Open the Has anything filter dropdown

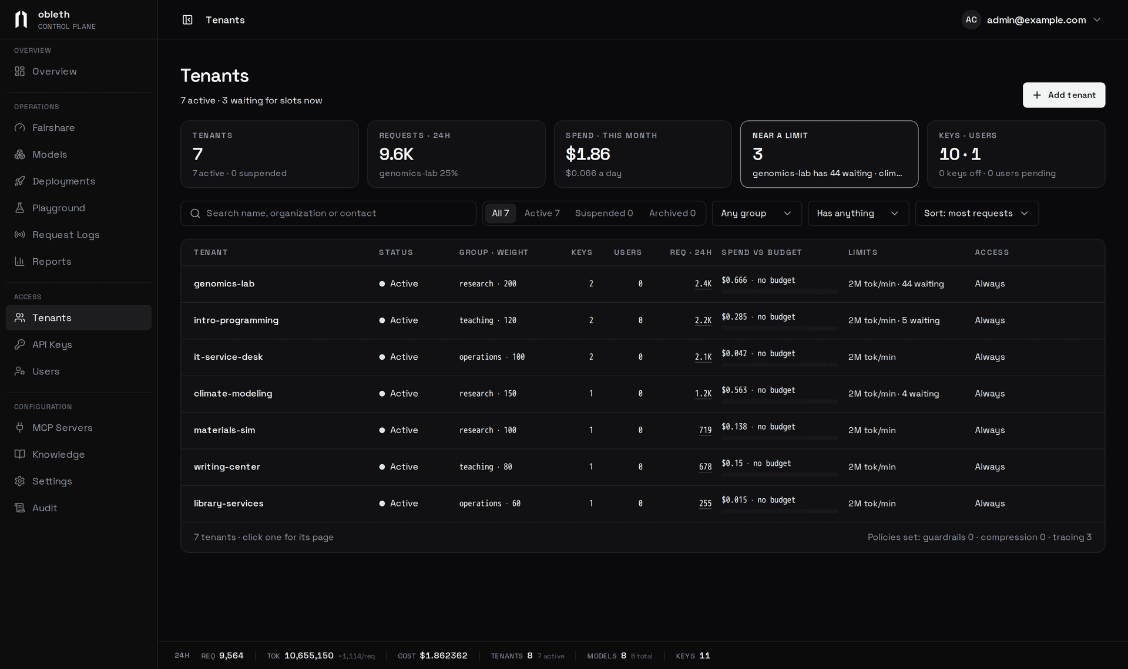858,213
